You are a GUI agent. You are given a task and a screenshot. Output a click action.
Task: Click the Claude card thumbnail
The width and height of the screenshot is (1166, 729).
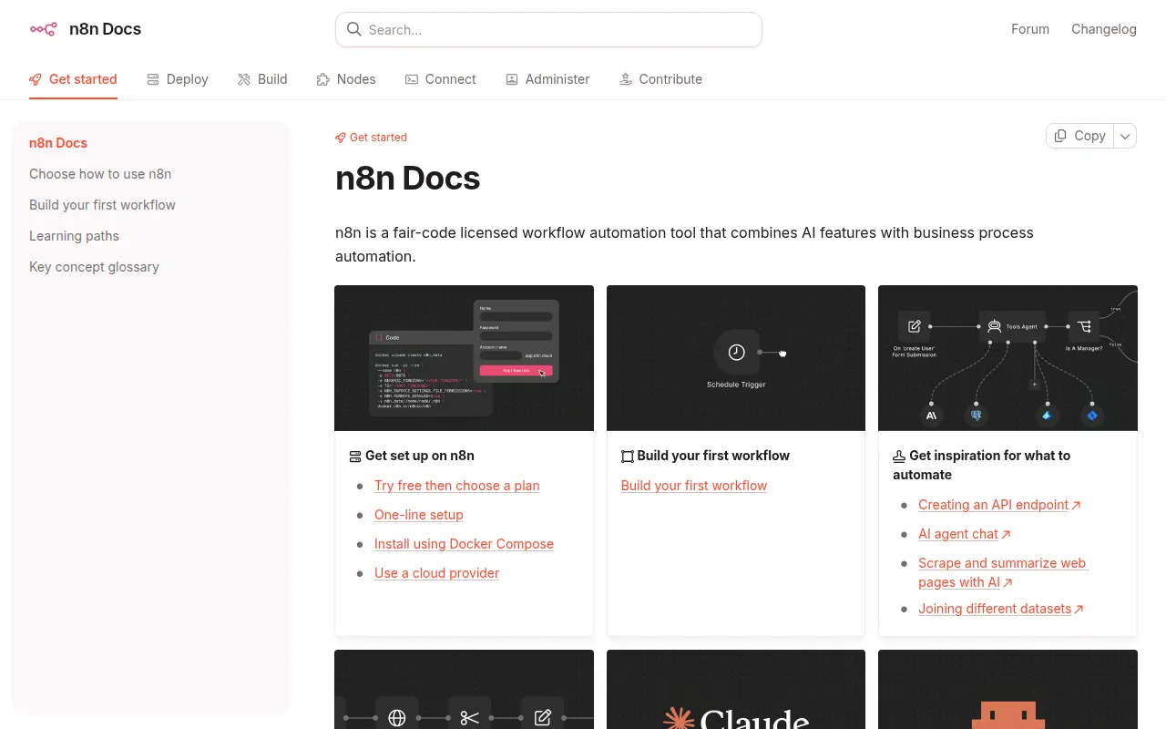coord(736,689)
